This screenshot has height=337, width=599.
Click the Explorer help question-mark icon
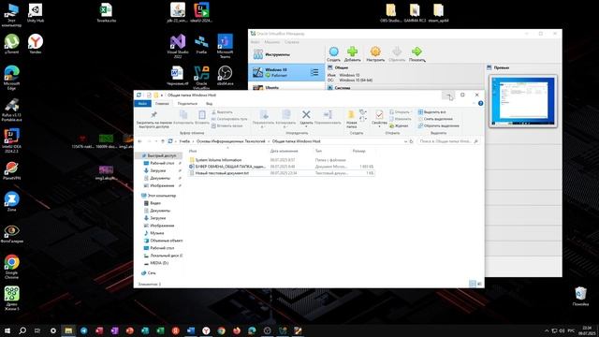click(x=480, y=103)
